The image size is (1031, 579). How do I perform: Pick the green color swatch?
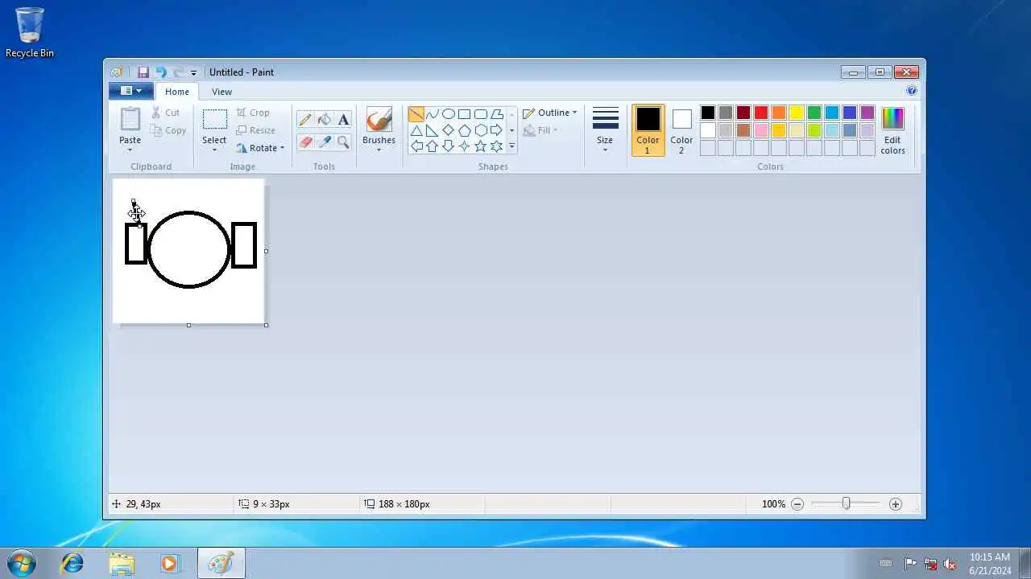(814, 113)
